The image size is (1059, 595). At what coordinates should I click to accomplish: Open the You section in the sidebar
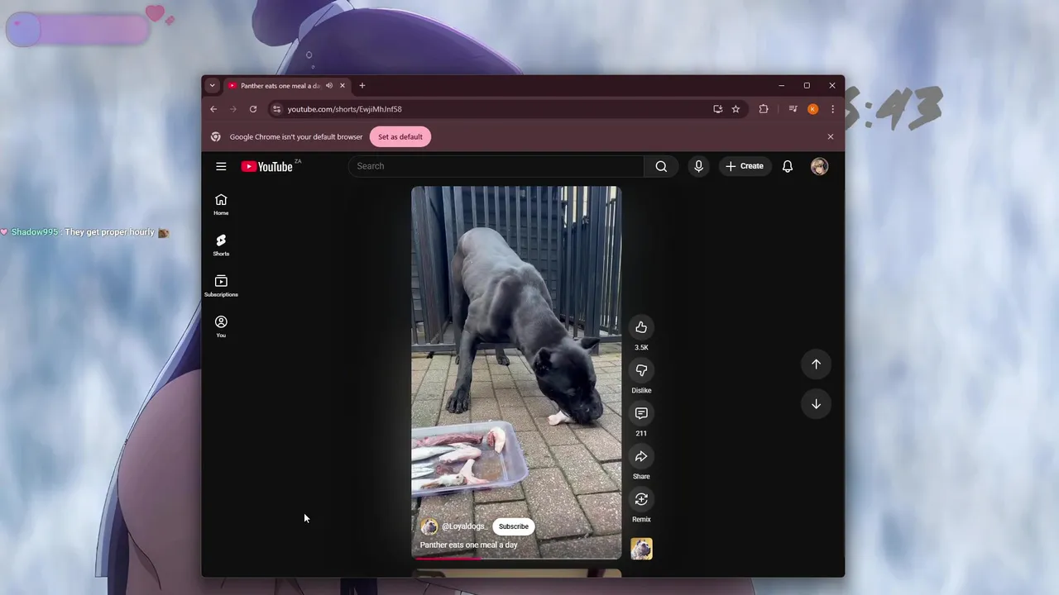[x=221, y=326]
